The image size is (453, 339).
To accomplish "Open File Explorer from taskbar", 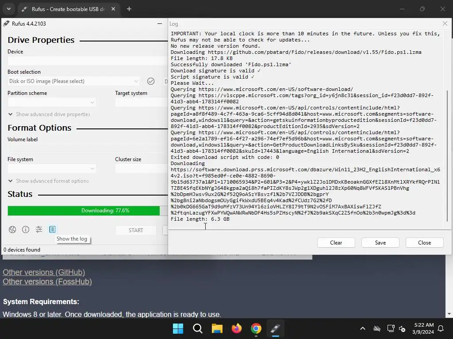I will (217, 328).
